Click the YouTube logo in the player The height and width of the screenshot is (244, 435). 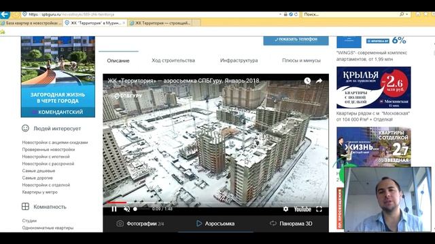click(x=302, y=209)
